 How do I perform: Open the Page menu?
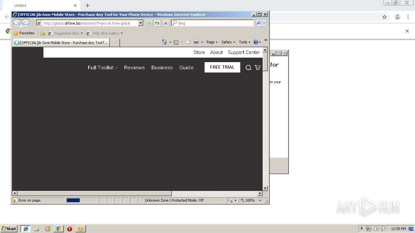(x=212, y=42)
